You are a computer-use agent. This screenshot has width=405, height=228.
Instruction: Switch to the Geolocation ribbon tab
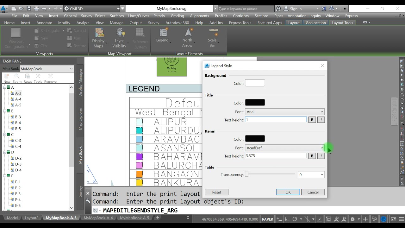316,23
